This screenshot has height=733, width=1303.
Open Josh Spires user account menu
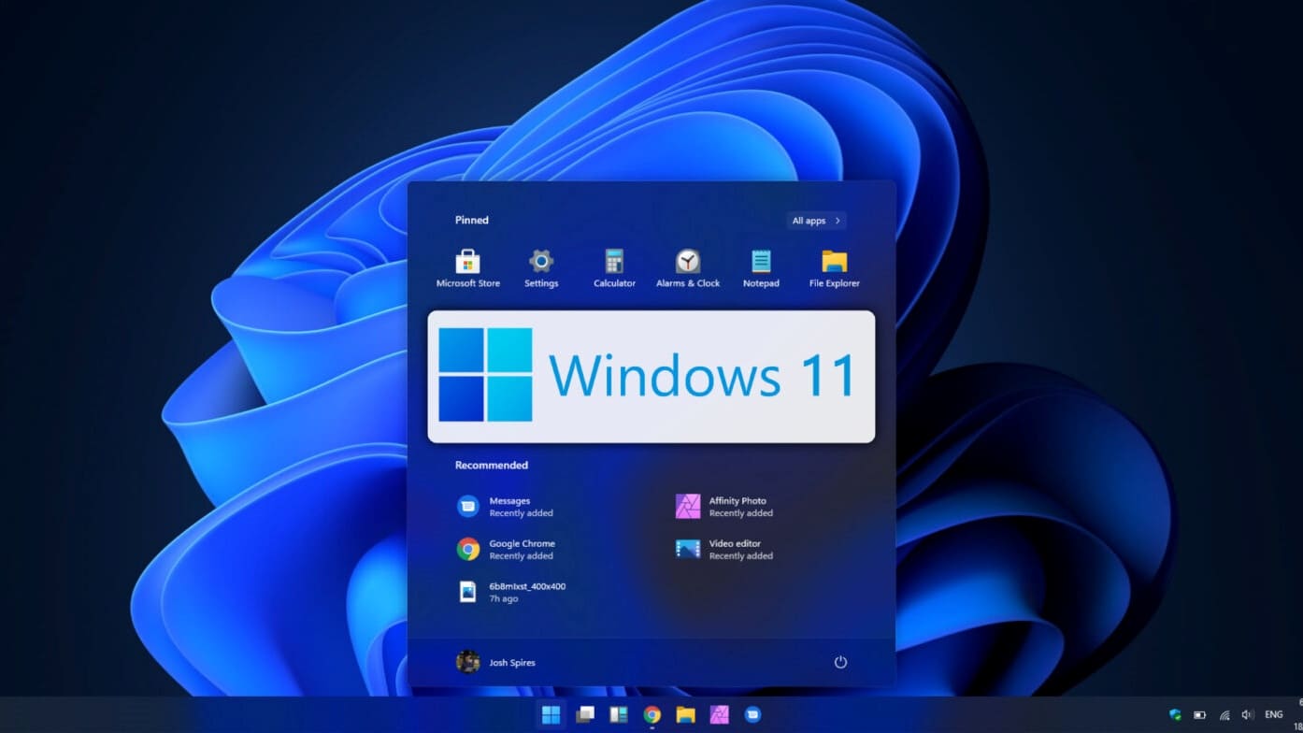[495, 662]
